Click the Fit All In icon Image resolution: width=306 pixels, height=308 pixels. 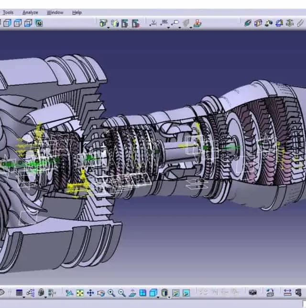pyautogui.click(x=80, y=293)
